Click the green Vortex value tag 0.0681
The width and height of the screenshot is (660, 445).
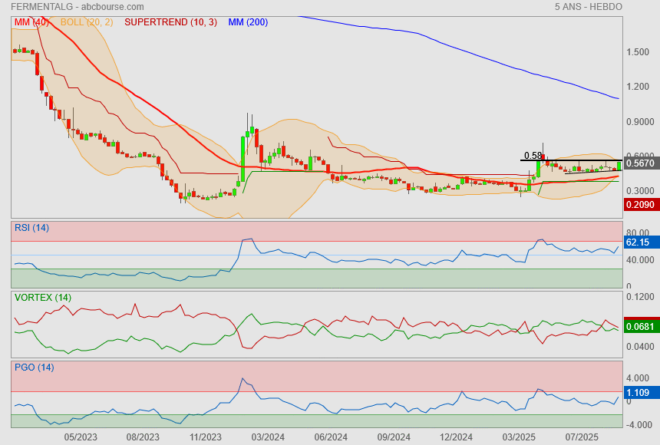(x=642, y=327)
